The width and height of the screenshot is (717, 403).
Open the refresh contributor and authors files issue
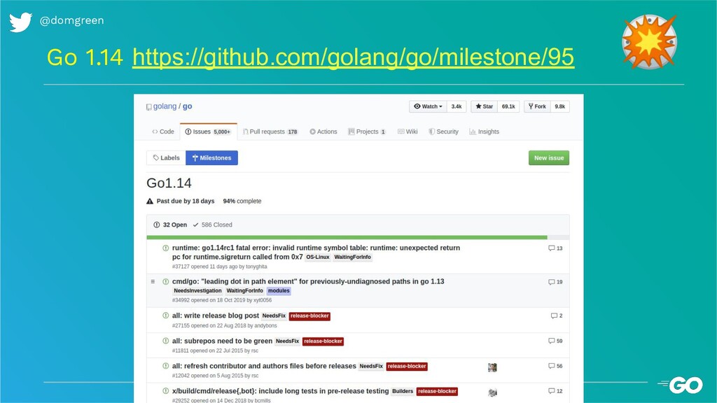coord(264,366)
